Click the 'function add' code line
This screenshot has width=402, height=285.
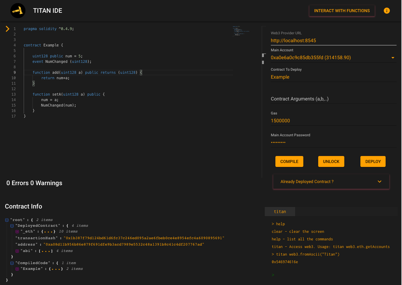coord(87,73)
